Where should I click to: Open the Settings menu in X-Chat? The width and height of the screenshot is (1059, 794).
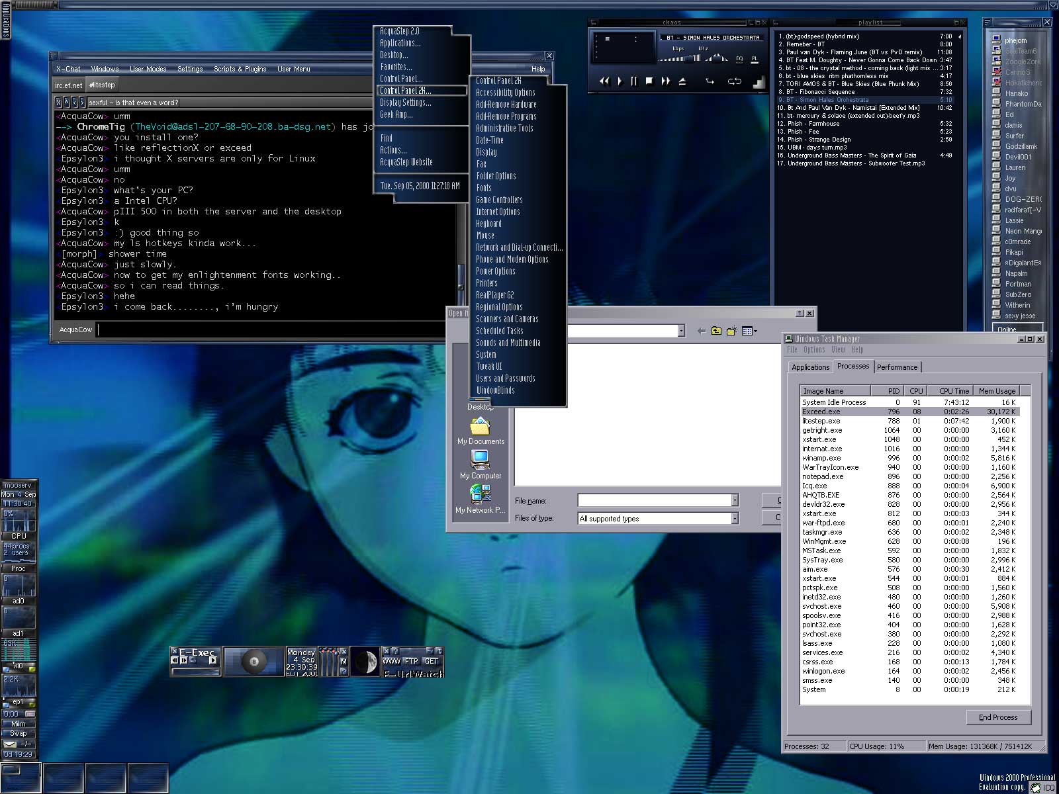tap(190, 69)
